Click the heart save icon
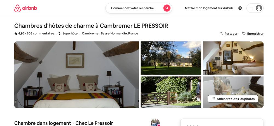Screen dimensions: 274x126 coord(244,34)
